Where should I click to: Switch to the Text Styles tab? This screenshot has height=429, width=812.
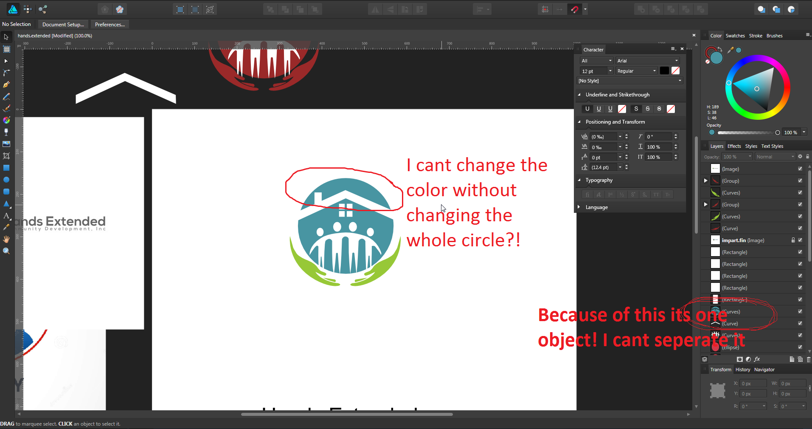point(772,146)
